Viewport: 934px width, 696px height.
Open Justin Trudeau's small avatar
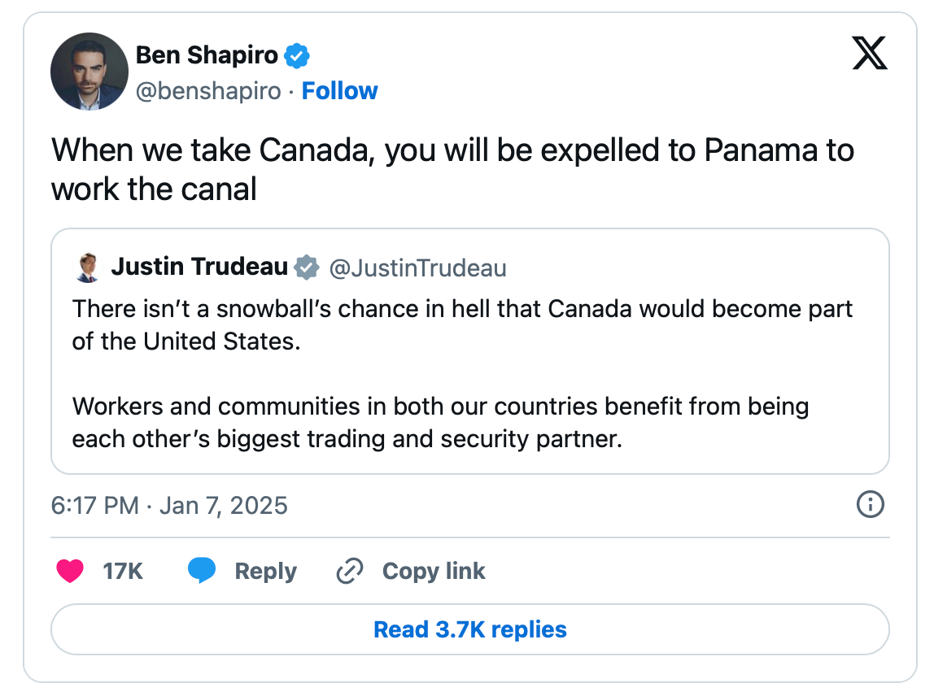[x=88, y=268]
